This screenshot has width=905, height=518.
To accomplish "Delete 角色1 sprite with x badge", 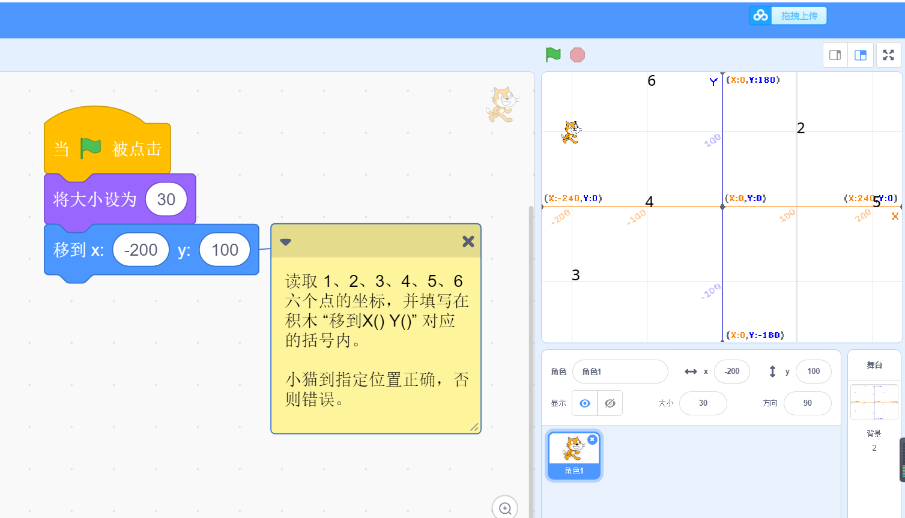I will pyautogui.click(x=592, y=439).
